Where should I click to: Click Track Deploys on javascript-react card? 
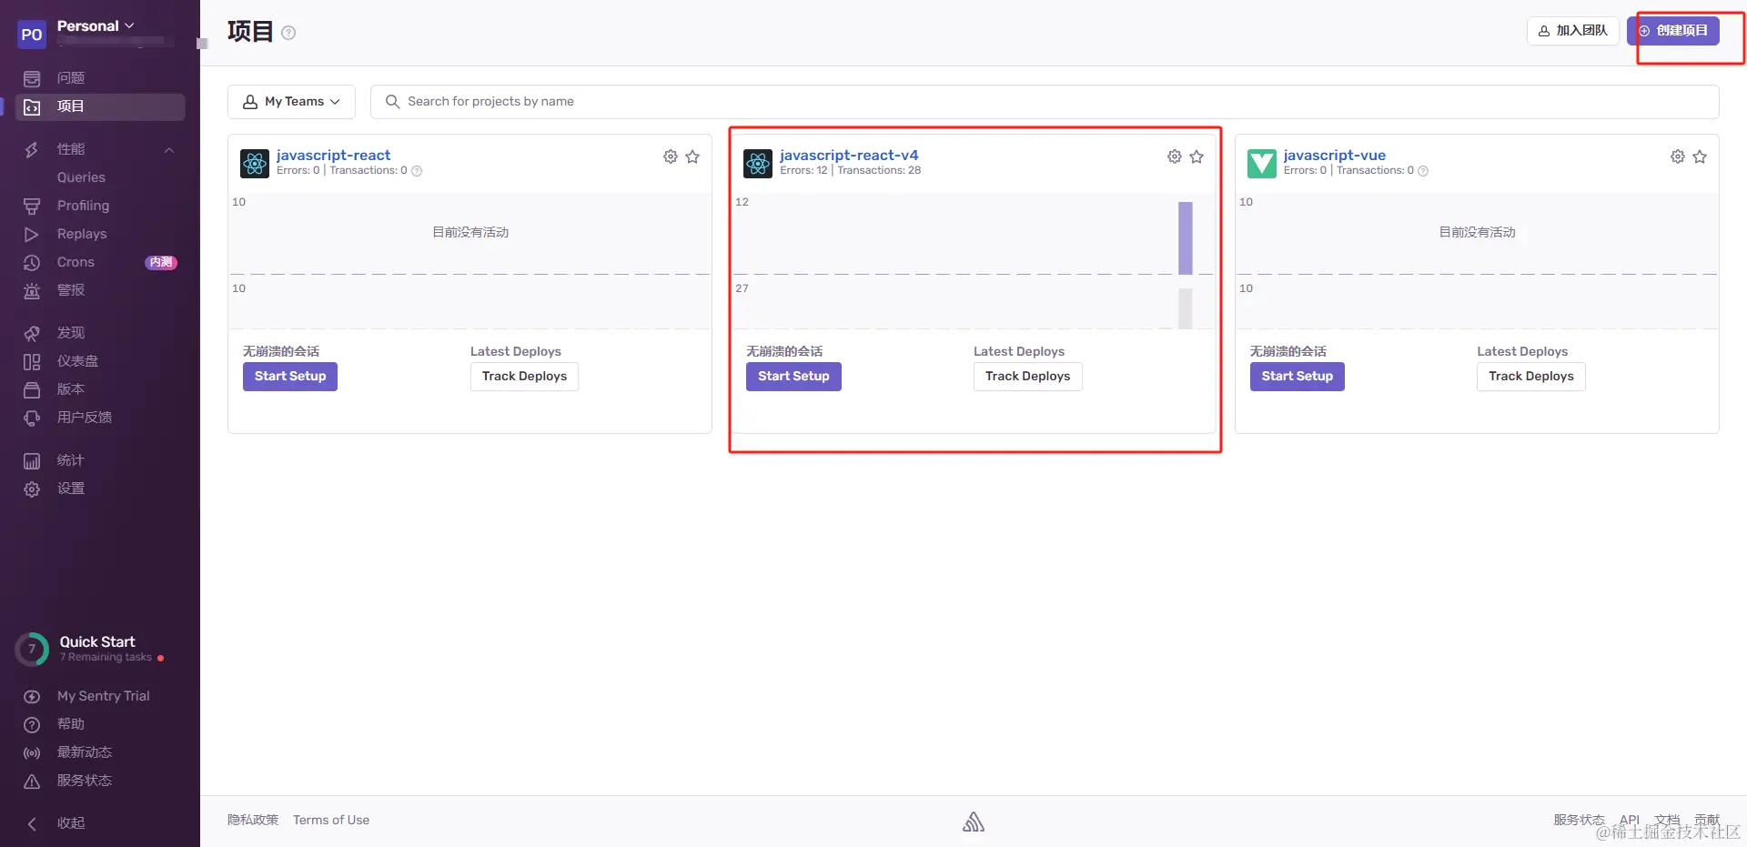click(524, 377)
